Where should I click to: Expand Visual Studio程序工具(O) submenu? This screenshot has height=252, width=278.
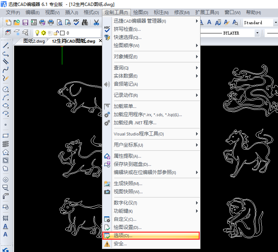151,134
